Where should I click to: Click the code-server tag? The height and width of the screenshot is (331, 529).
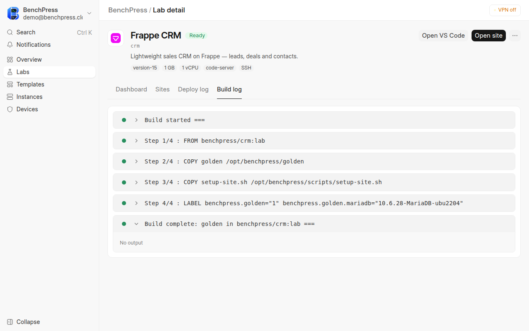click(220, 68)
